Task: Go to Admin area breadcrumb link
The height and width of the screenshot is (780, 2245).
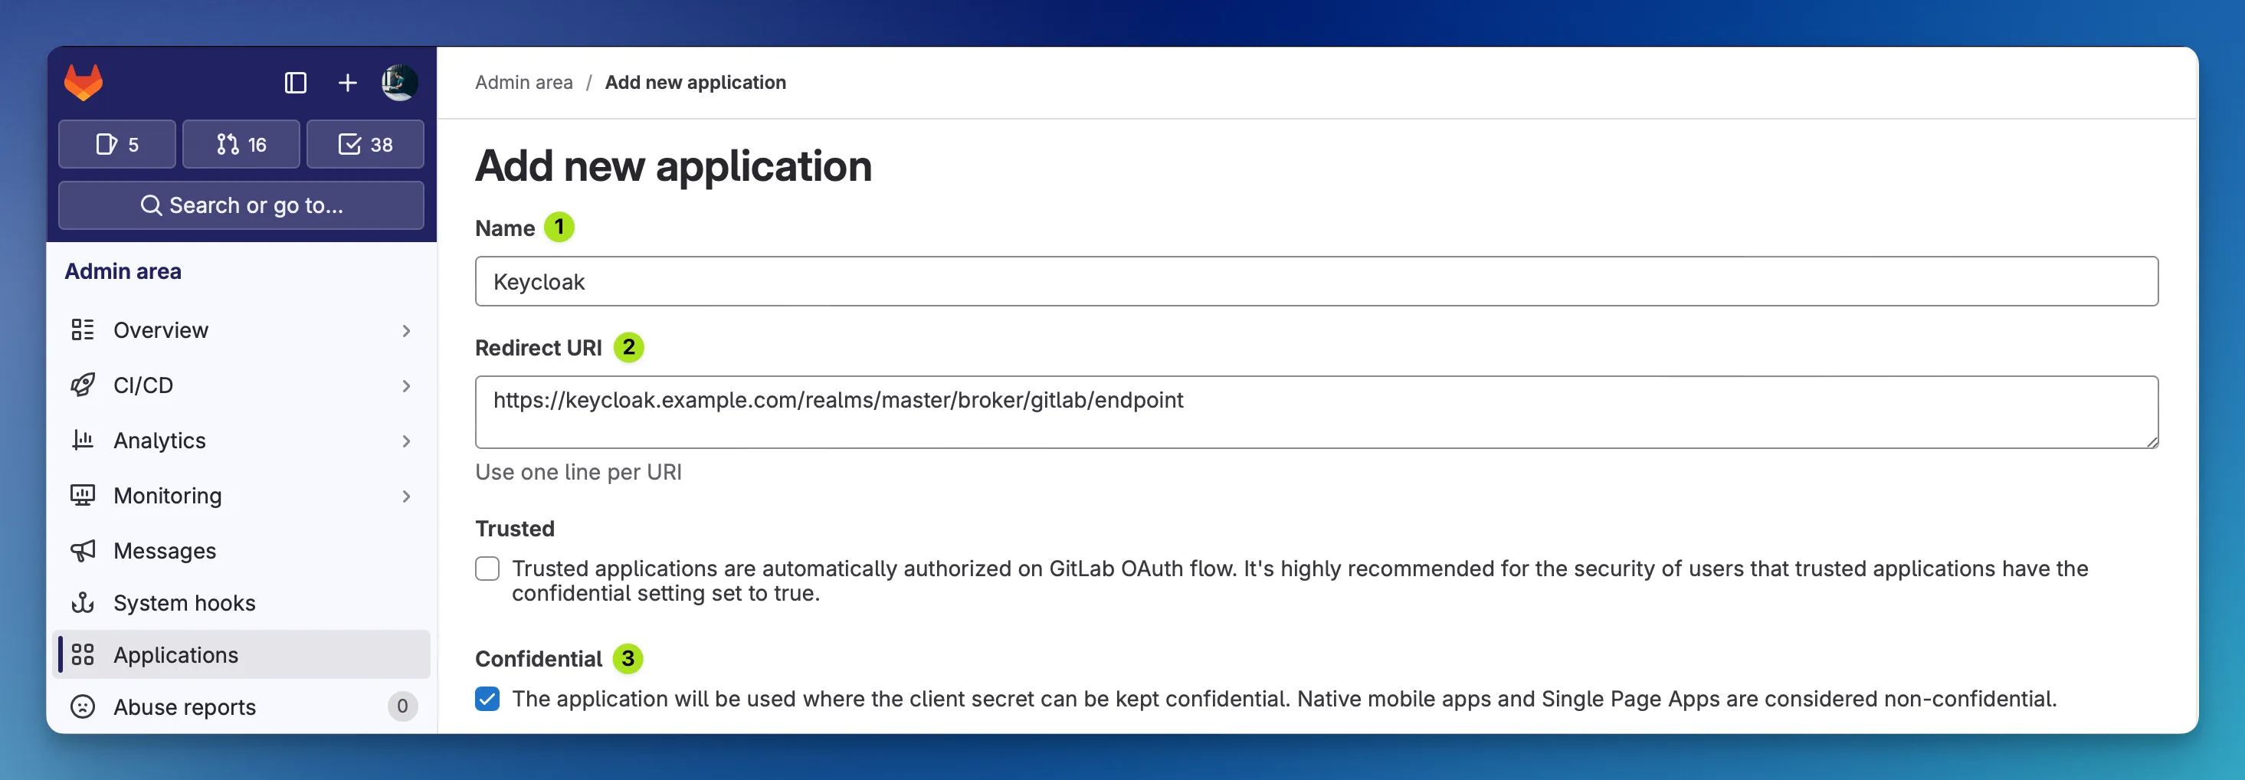Action: [524, 82]
